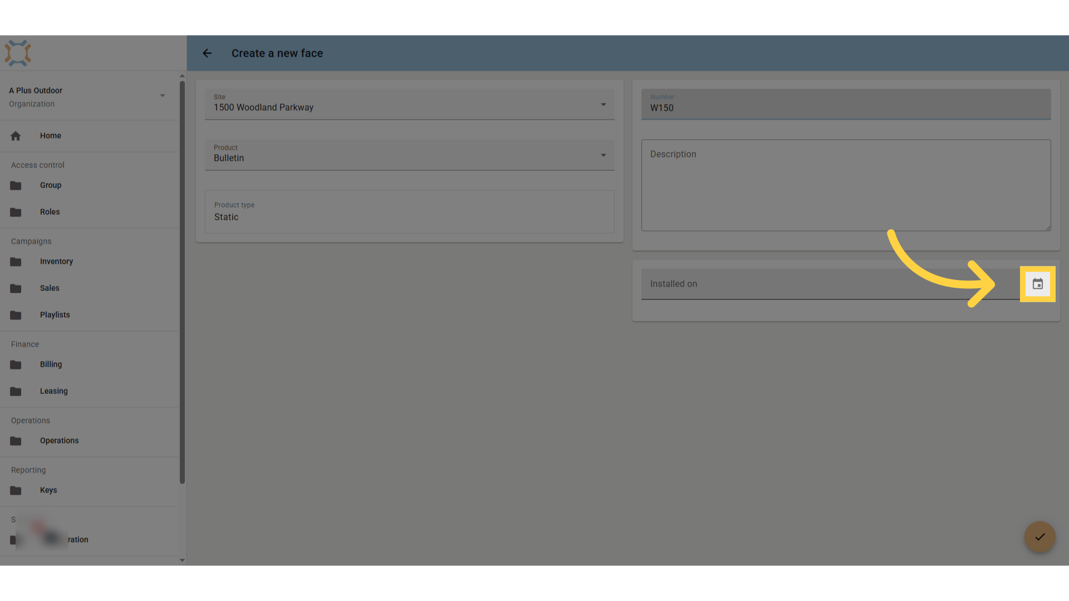Click the Product type Static field

tap(409, 212)
